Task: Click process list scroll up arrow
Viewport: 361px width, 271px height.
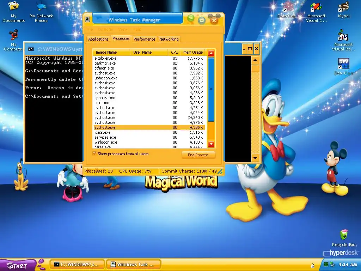Action: coord(211,53)
